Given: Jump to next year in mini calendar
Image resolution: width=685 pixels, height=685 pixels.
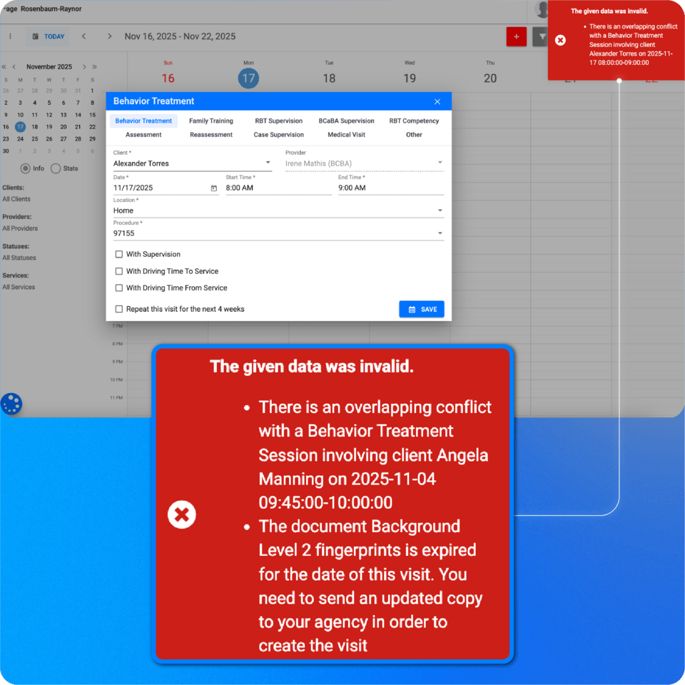Looking at the screenshot, I should (94, 67).
